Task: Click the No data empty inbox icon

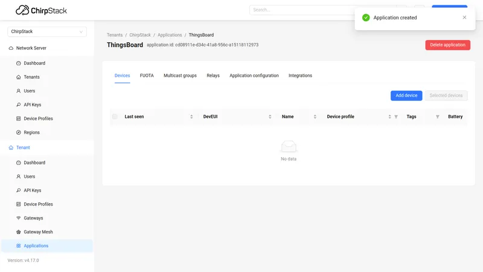Action: (289, 146)
